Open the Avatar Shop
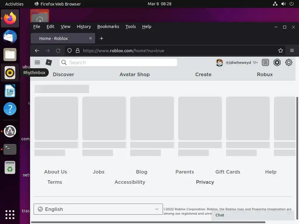The height and width of the screenshot is (224, 299). click(x=134, y=74)
